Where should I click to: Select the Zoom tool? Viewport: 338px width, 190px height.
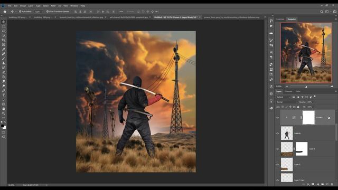tap(4, 113)
